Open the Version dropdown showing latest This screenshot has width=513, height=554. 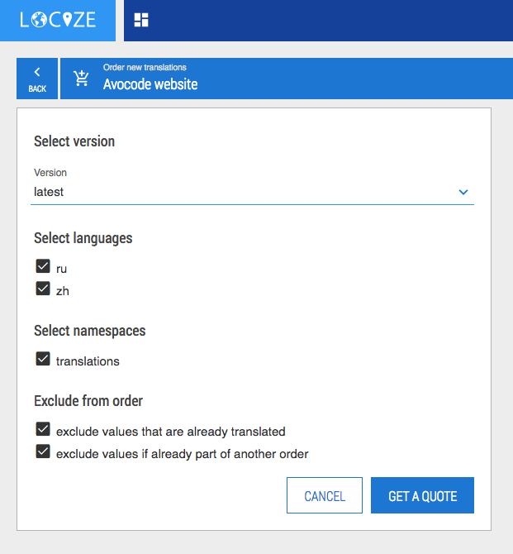252,192
